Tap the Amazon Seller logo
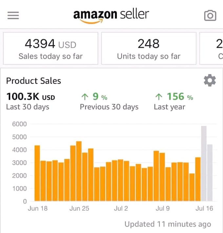The width and height of the screenshot is (223, 233). [111, 15]
